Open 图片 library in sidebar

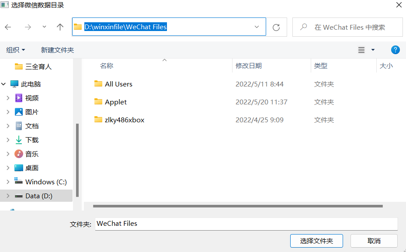27,112
